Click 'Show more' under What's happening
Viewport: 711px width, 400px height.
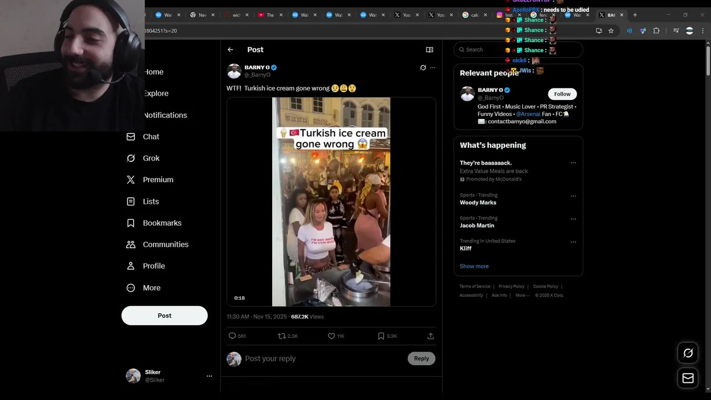click(474, 267)
